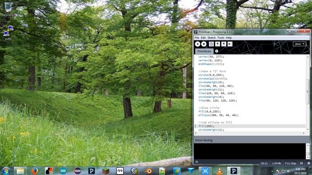This screenshot has width=312, height=175.
Task: Open the VLC media player taskbar icon
Action: coord(219,171)
